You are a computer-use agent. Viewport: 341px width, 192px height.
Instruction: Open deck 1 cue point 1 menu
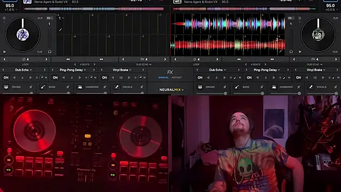pyautogui.click(x=61, y=18)
